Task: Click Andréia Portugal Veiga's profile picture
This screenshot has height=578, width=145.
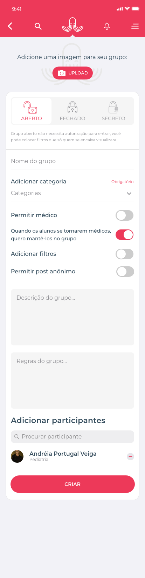Action: click(17, 456)
